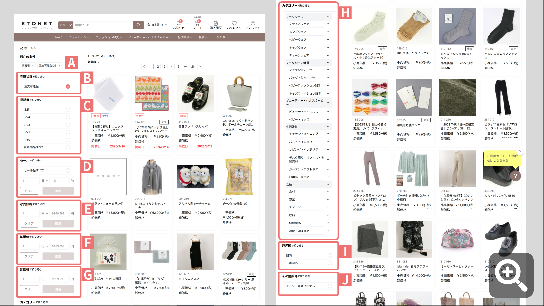Open the ビューティー・ヘルス&ベビー navigation menu

(149, 37)
